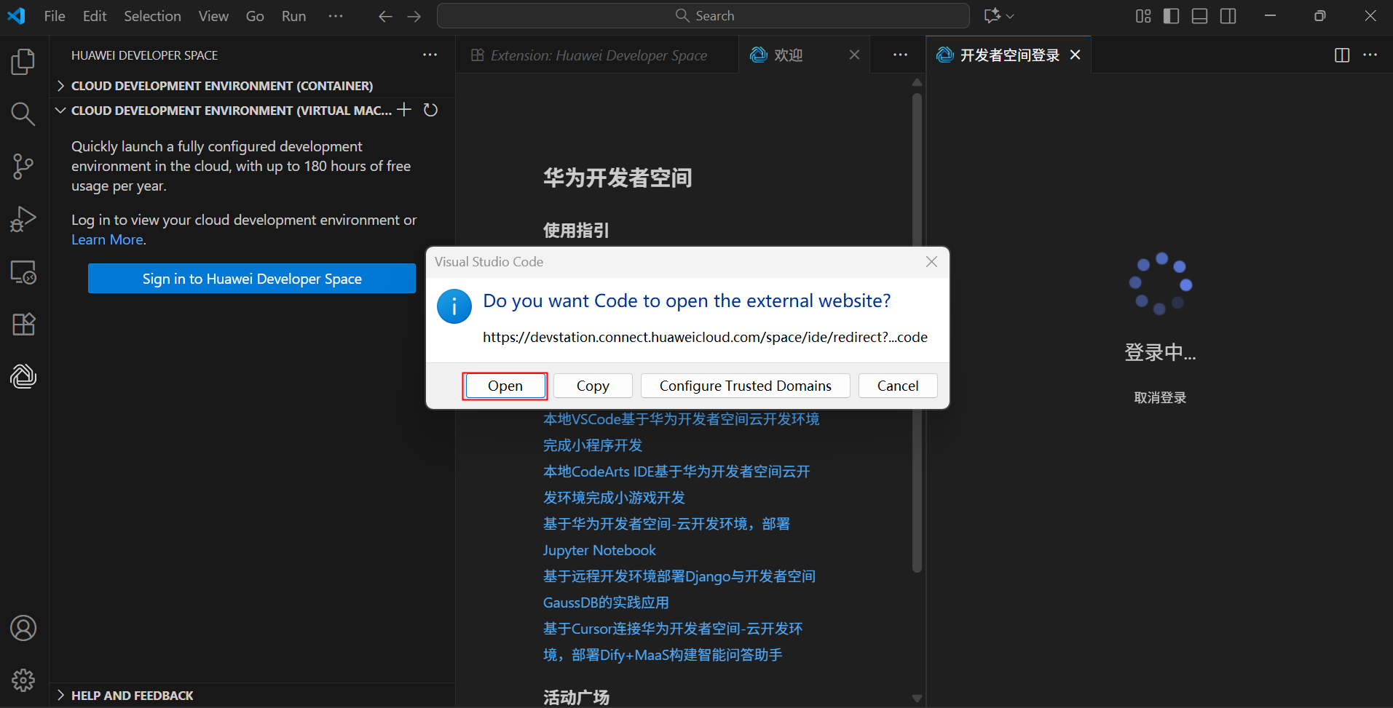The image size is (1393, 708).
Task: Click the top Search command box
Action: 703,16
